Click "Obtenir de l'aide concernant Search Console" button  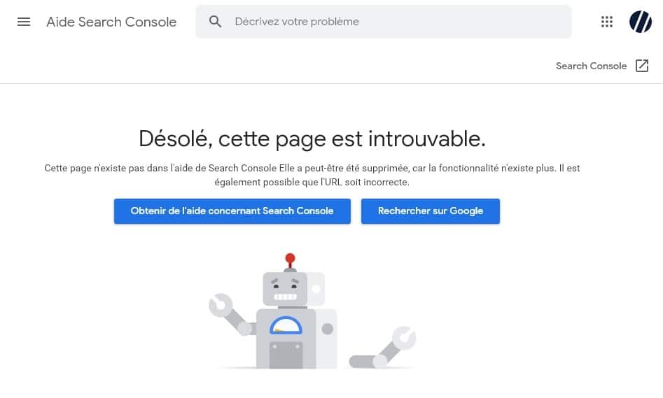[x=232, y=211]
